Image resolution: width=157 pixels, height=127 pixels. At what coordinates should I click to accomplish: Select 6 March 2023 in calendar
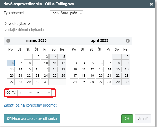coord(11,63)
